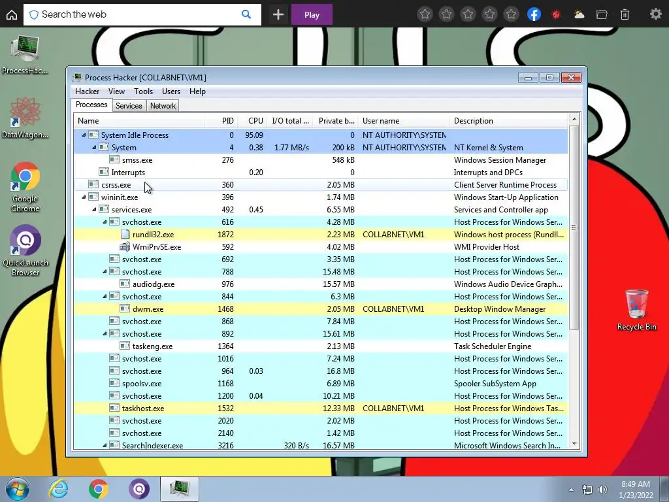Open the taskbar clock showing 8:49 AM
669x502 pixels.
point(636,490)
